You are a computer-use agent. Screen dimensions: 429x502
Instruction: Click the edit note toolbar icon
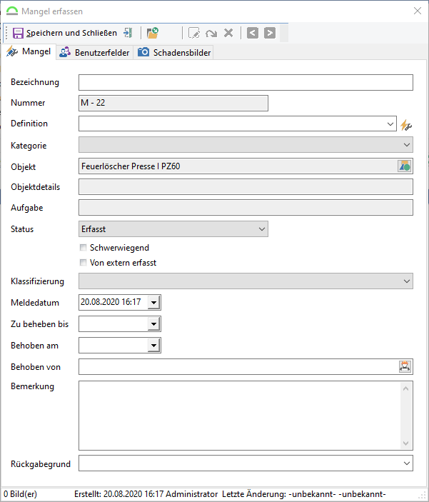click(194, 33)
